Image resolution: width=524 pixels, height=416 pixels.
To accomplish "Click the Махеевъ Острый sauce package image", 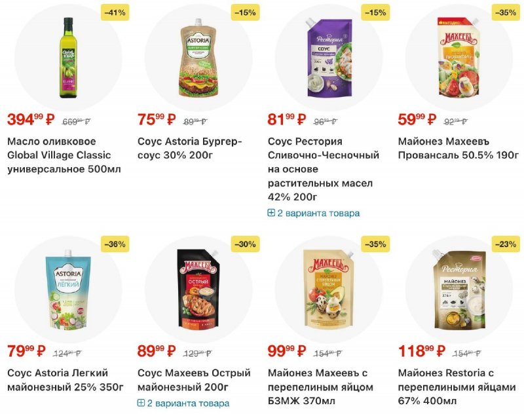I will tap(198, 289).
